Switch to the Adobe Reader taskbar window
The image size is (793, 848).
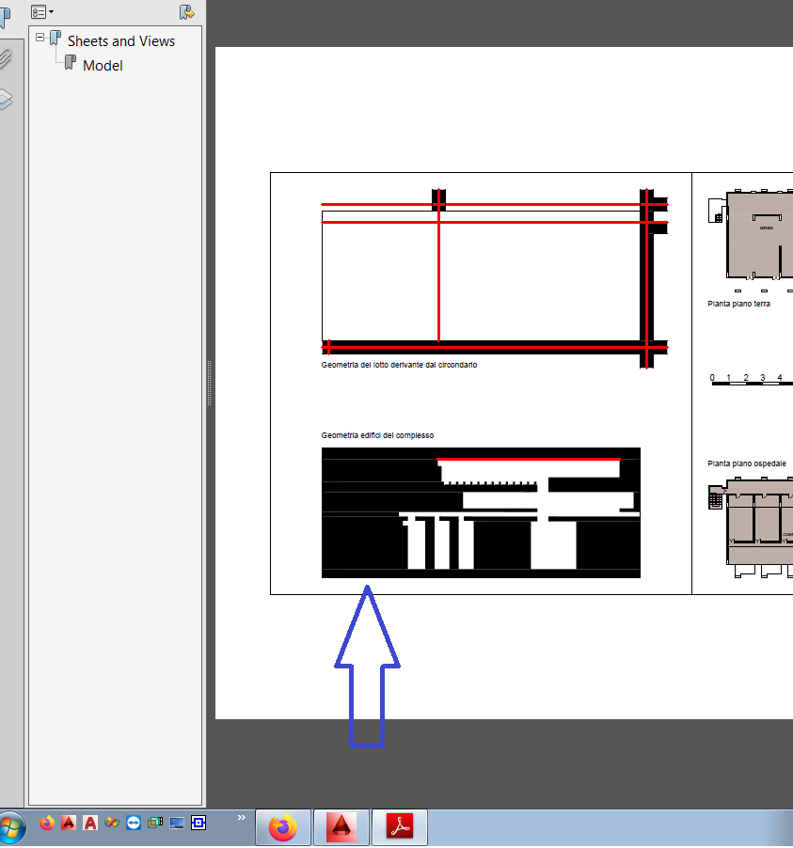pyautogui.click(x=398, y=826)
